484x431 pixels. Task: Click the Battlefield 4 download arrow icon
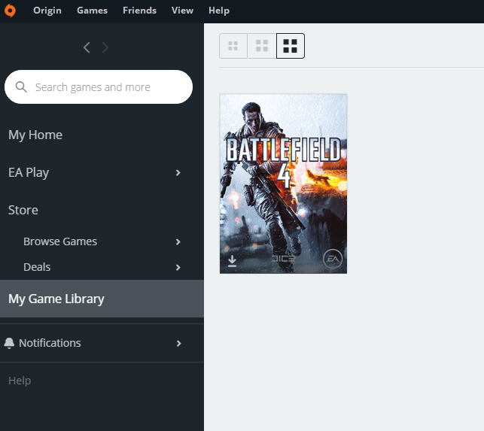pyautogui.click(x=232, y=261)
